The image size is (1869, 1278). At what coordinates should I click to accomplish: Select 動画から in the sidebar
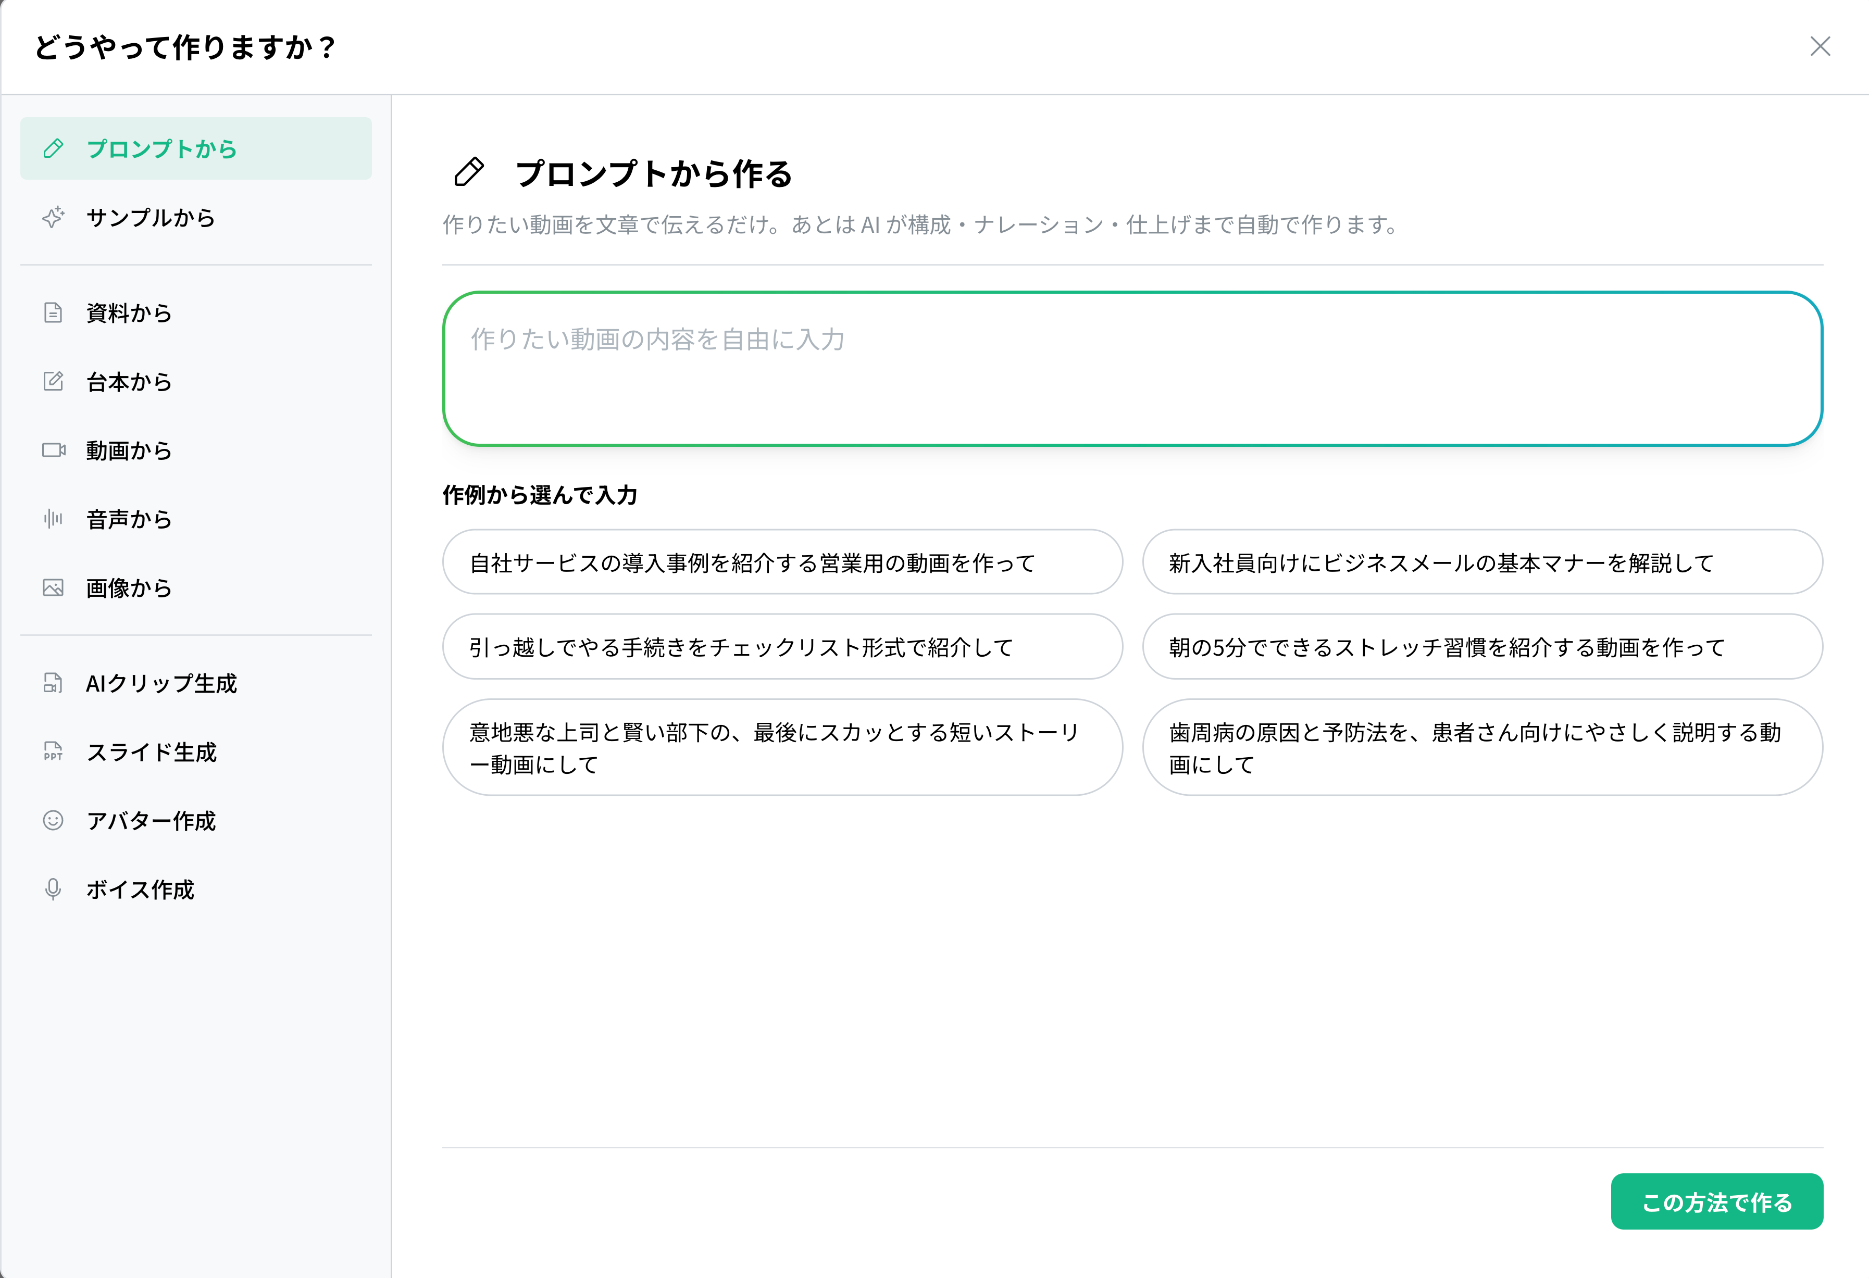[x=196, y=450]
